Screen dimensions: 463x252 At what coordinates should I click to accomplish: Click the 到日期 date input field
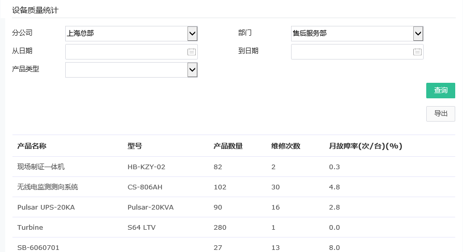357,52
